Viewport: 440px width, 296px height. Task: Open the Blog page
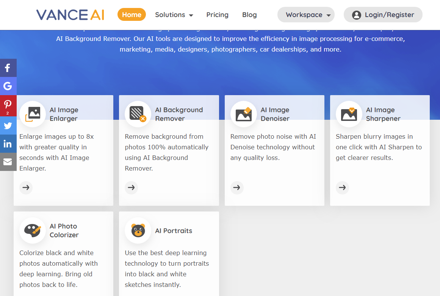[249, 14]
